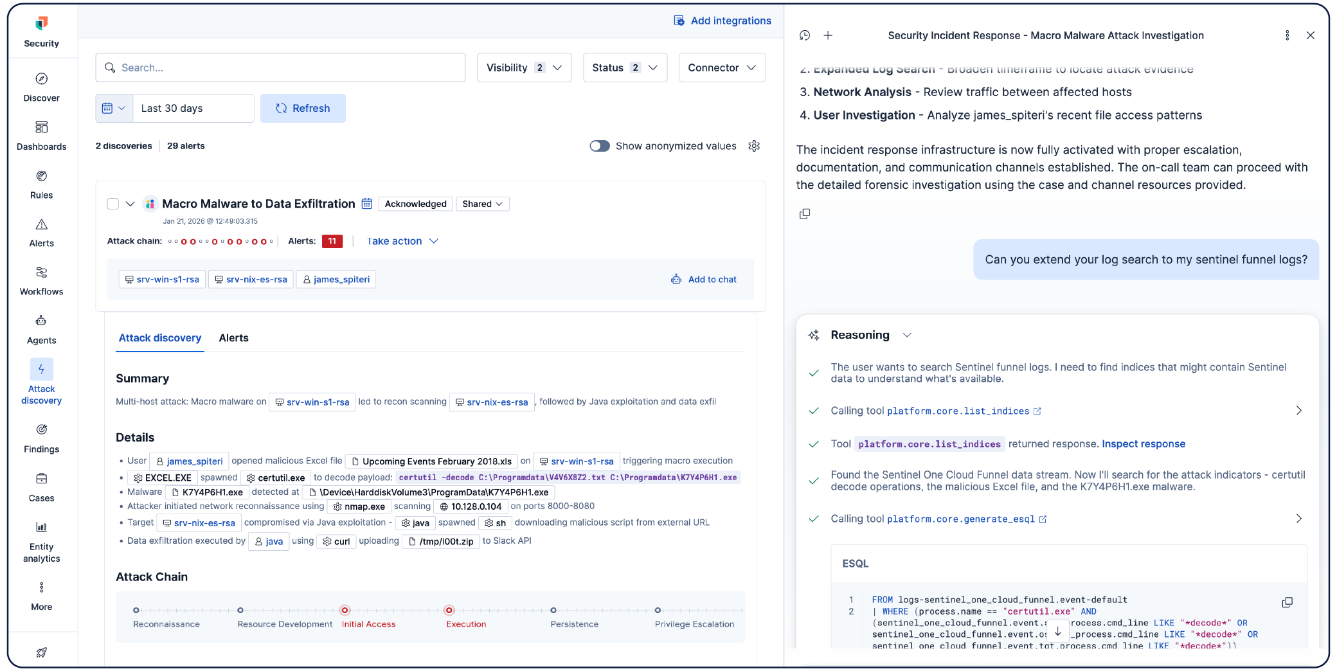Switch to the Alerts tab
Screen dimensions: 1337x671
[x=233, y=338]
